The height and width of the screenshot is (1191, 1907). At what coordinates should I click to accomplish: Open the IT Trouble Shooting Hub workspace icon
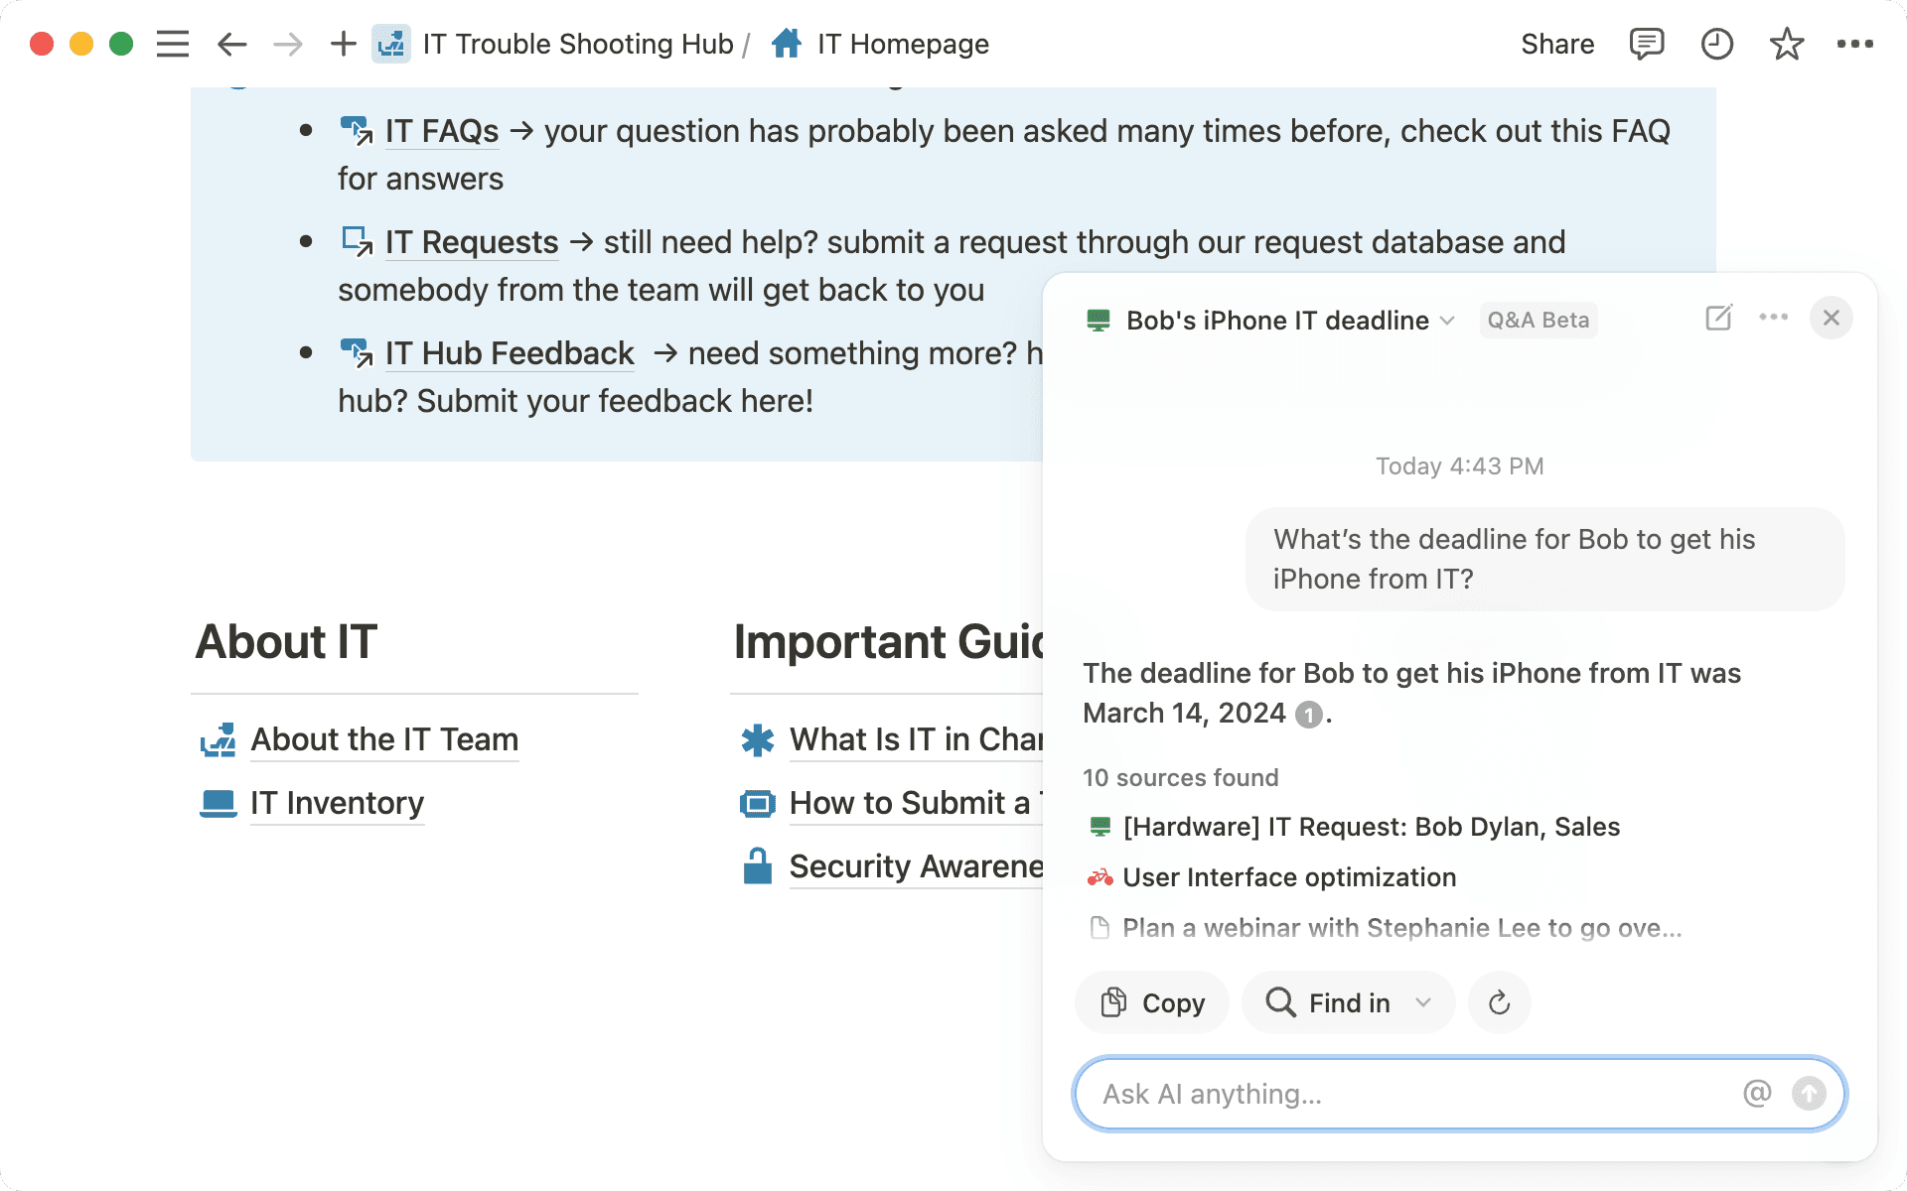point(391,43)
